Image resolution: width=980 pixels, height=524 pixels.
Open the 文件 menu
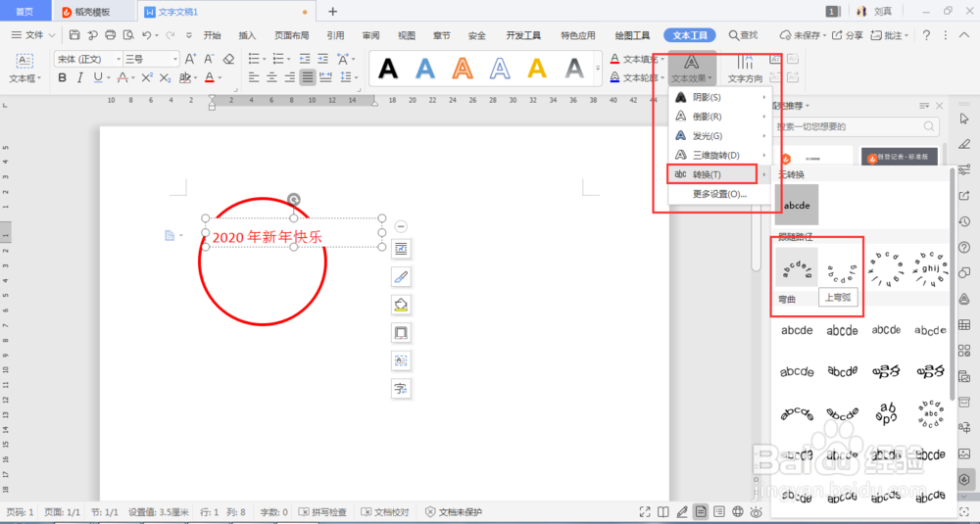click(33, 35)
